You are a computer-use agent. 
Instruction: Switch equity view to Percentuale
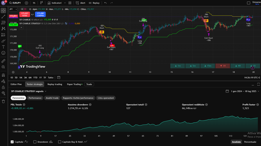[x=250, y=142]
